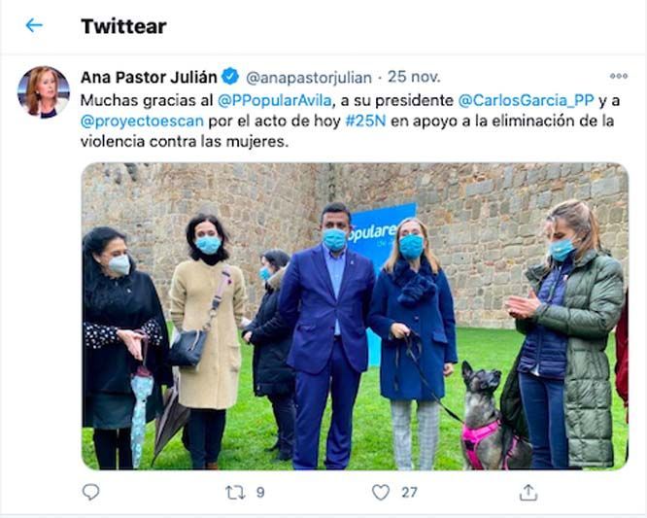Open the @anapastorjulian handle
647x518 pixels.
tap(309, 78)
